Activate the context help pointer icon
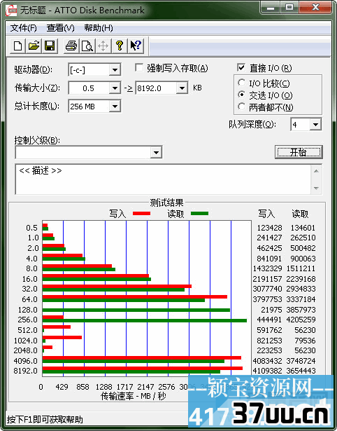Screen dimensions: 337x431 pos(136,46)
